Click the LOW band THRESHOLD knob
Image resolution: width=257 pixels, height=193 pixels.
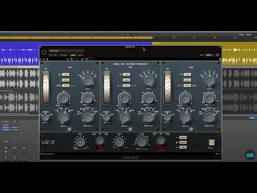pos(88,99)
